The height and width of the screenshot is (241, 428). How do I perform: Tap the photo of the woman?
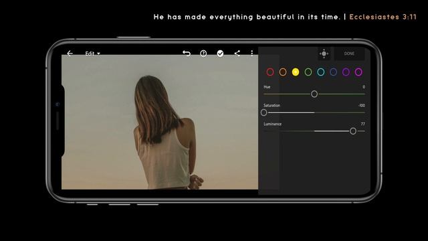point(160,122)
